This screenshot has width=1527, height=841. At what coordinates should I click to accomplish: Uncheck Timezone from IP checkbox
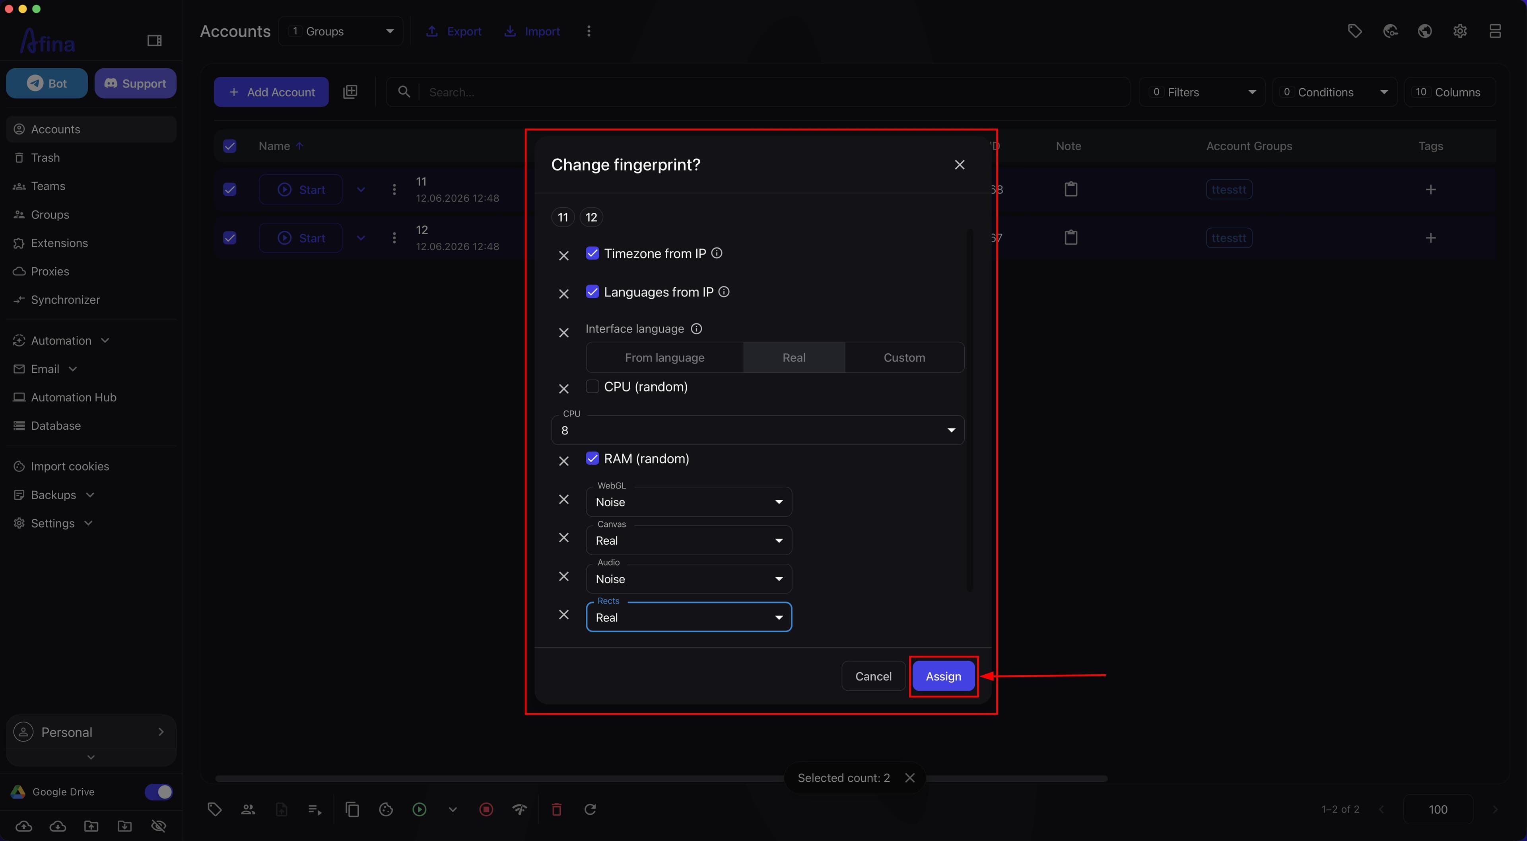pos(592,253)
